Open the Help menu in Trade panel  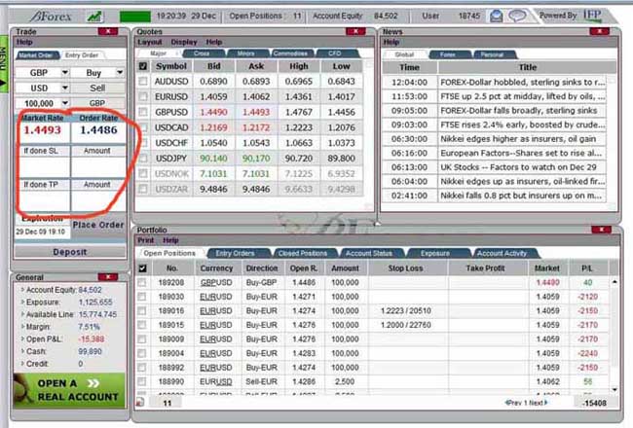tap(24, 42)
